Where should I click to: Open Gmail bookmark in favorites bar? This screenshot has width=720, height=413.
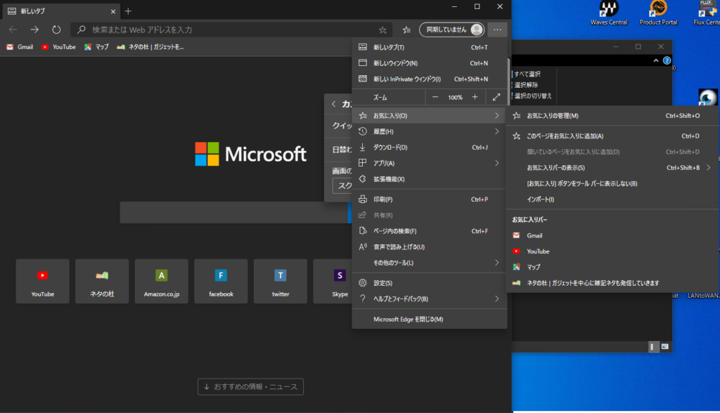click(x=20, y=47)
